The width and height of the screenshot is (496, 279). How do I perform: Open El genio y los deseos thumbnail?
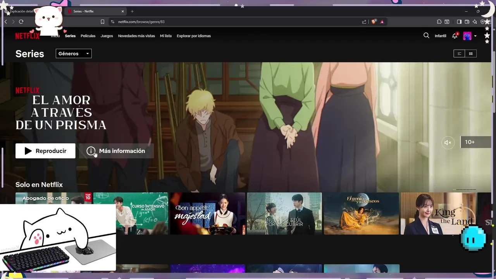361,214
